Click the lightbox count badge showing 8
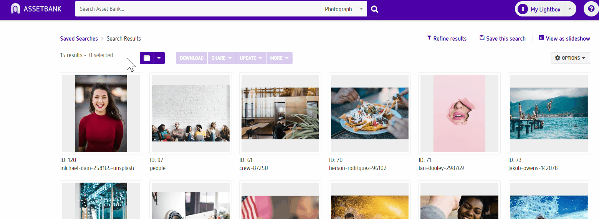This screenshot has height=219, width=599. [x=523, y=9]
